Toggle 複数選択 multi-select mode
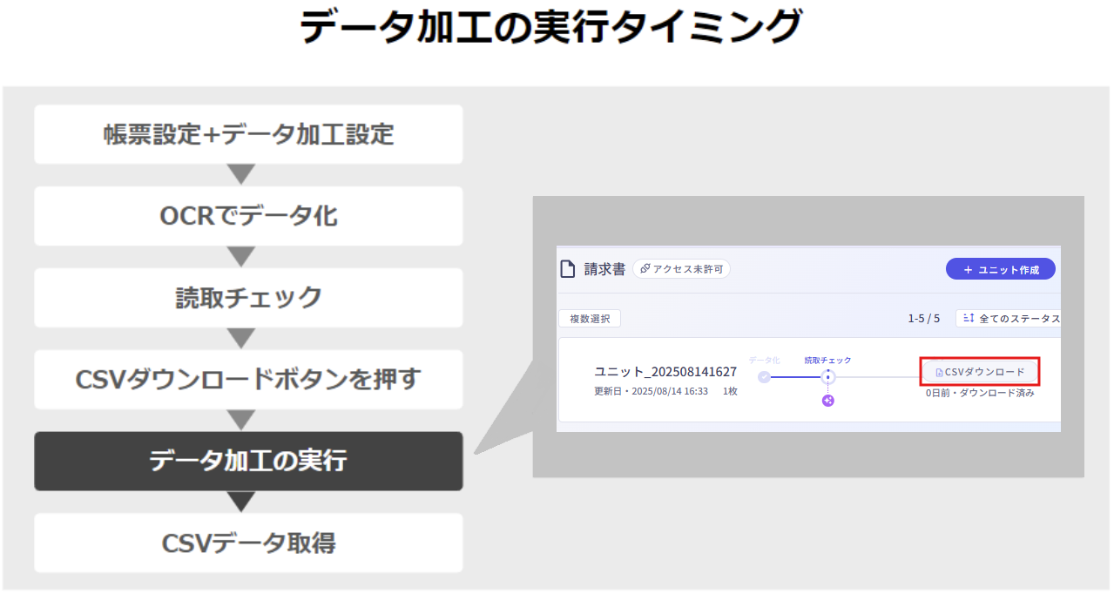This screenshot has width=1114, height=594. tap(590, 319)
